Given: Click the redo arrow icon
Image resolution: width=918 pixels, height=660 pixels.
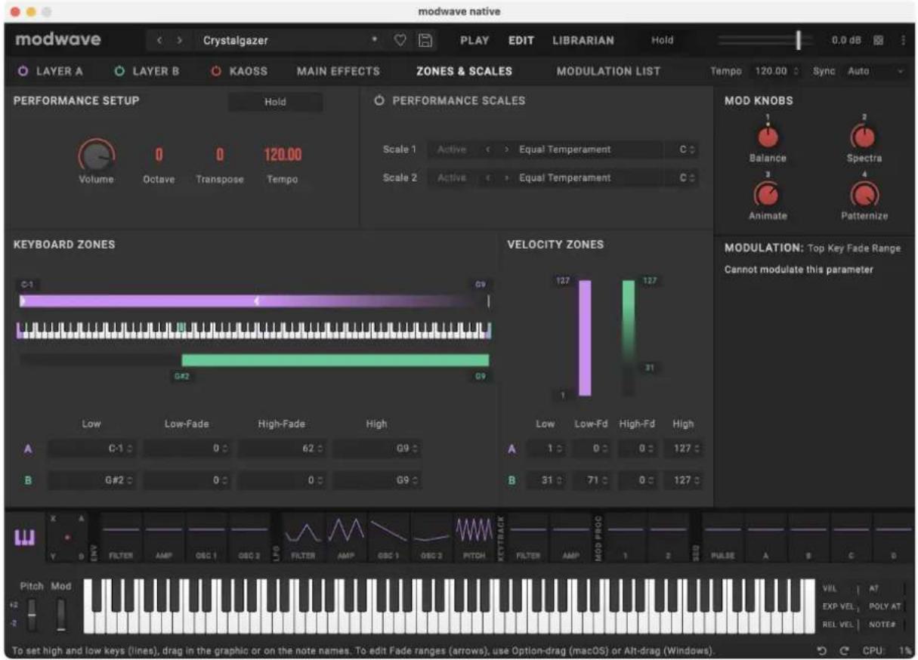Looking at the screenshot, I should point(844,650).
